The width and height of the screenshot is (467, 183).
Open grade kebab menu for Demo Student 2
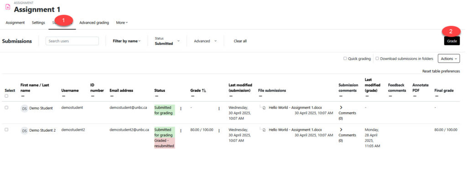(219, 130)
